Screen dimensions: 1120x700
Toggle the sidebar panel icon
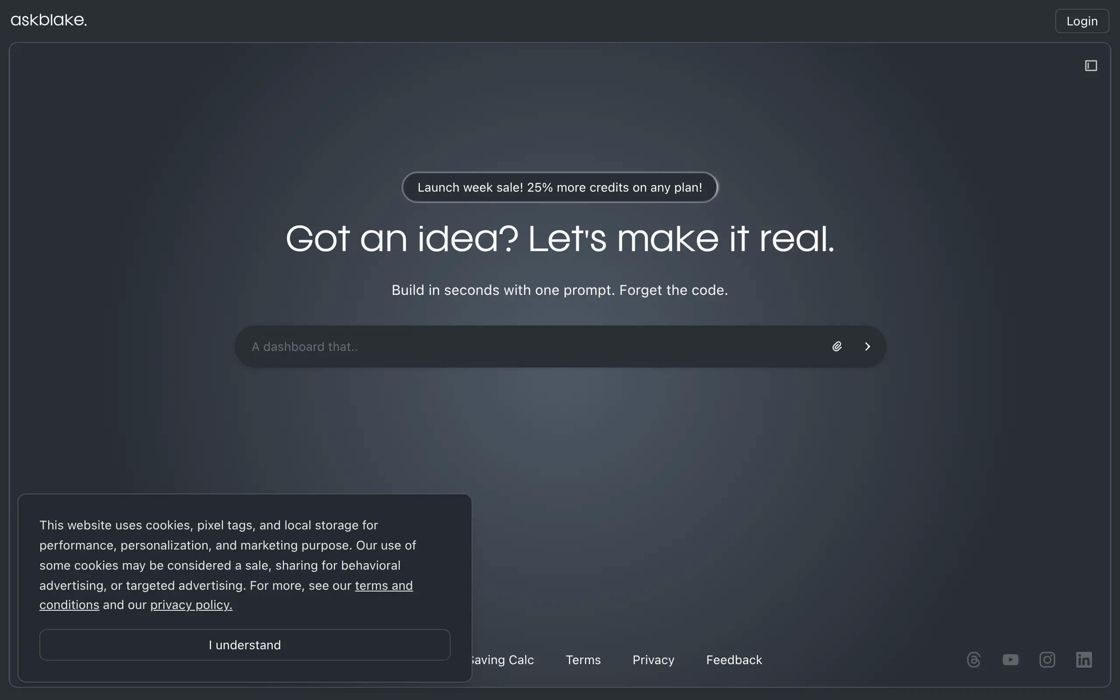[1091, 66]
